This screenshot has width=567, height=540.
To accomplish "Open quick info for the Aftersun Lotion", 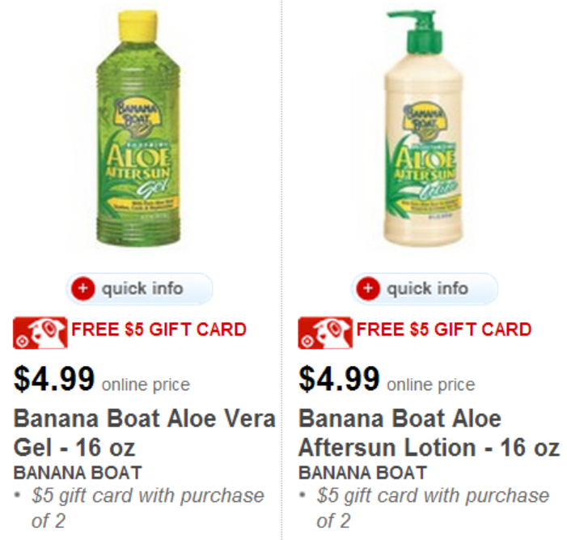I will (426, 289).
